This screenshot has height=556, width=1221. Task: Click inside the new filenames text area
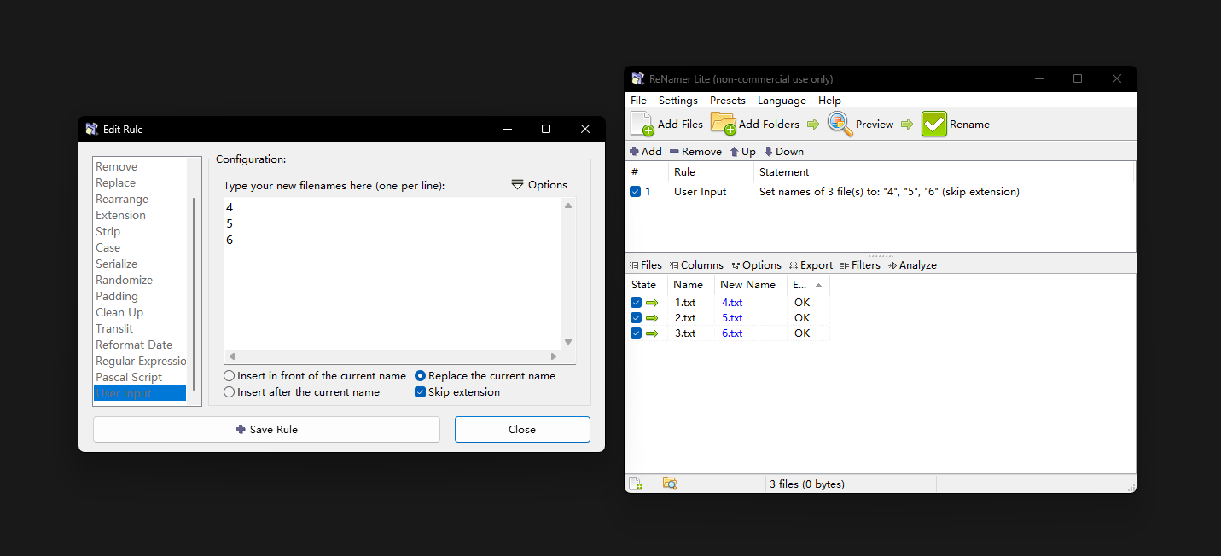(x=392, y=273)
